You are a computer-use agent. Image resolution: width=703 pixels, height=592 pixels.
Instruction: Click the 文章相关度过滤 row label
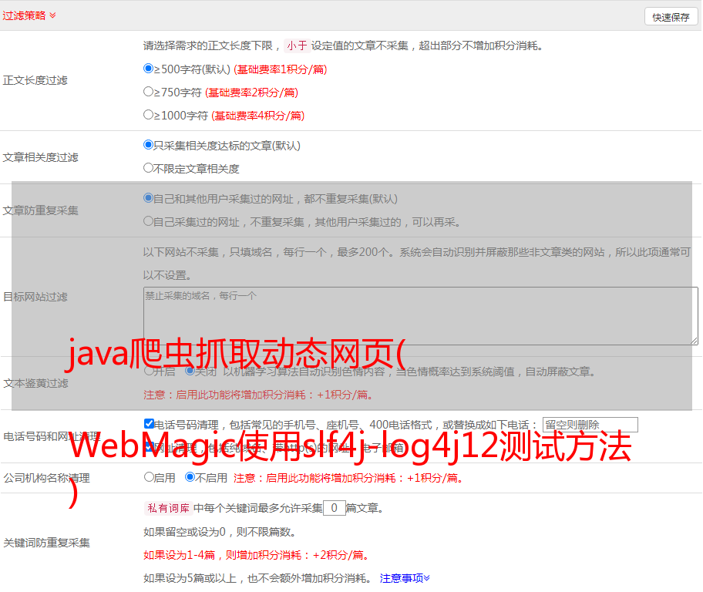pos(40,157)
